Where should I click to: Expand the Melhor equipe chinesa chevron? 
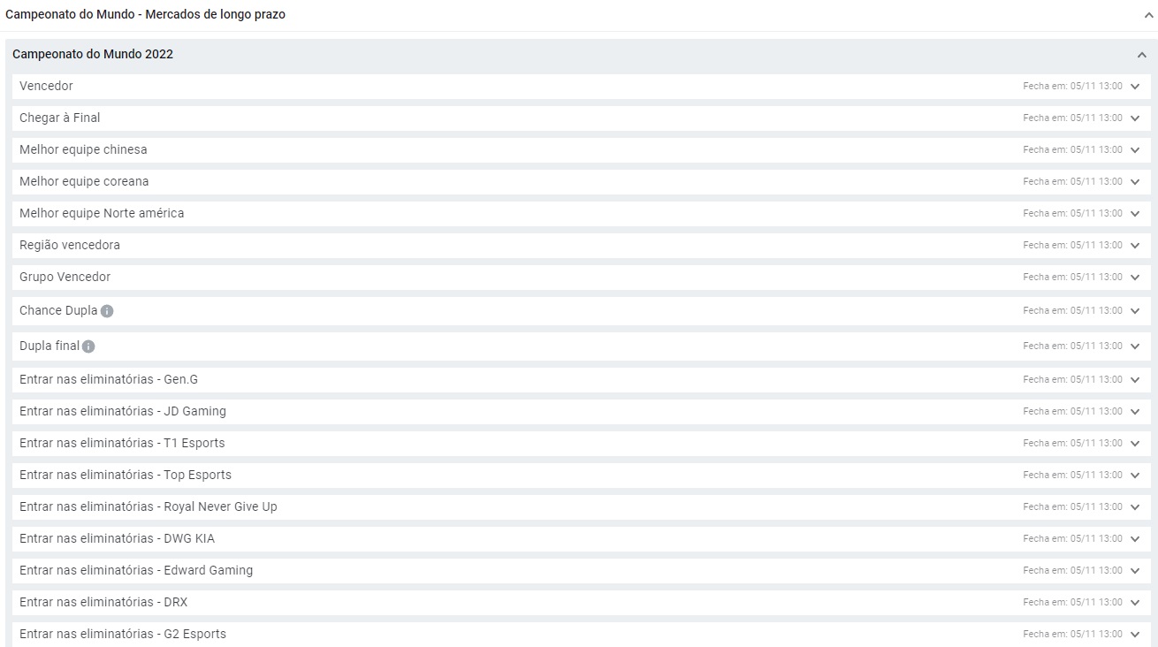(x=1135, y=150)
